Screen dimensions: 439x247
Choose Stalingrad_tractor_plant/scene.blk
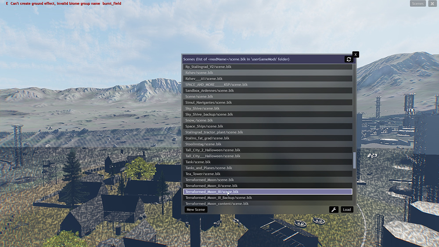click(267, 132)
